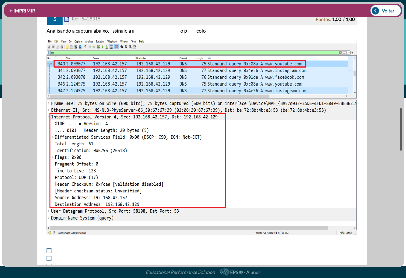Image resolution: width=406 pixels, height=278 pixels.
Task: Click the capture options round icon
Action: point(62,47)
